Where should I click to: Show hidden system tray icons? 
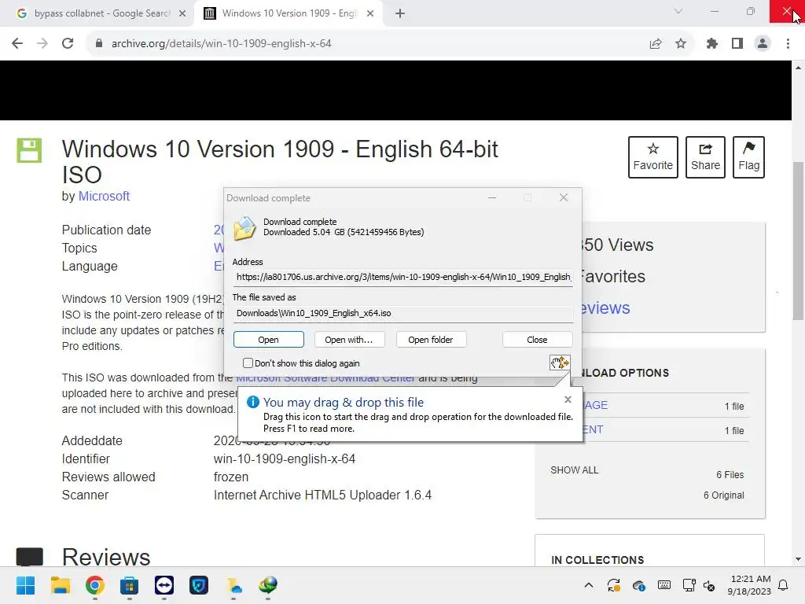pos(589,585)
